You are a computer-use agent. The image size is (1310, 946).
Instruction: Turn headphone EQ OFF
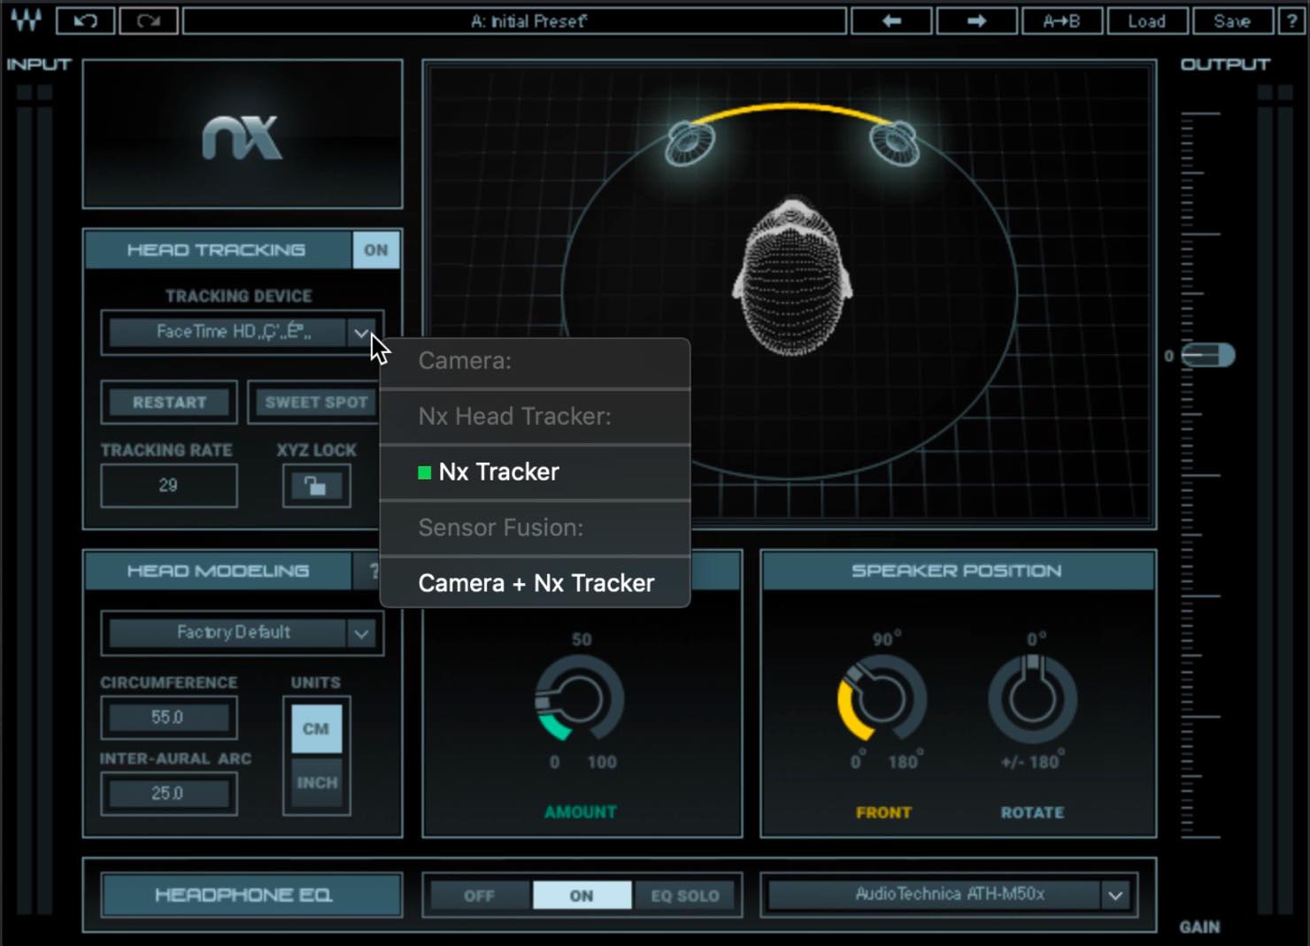479,896
